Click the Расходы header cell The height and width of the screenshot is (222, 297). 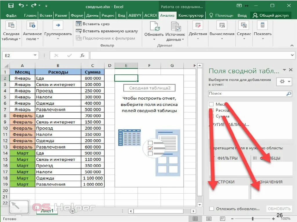58,72
